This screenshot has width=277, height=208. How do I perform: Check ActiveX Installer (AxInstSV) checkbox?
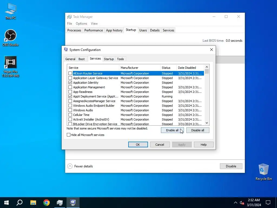[70, 119]
